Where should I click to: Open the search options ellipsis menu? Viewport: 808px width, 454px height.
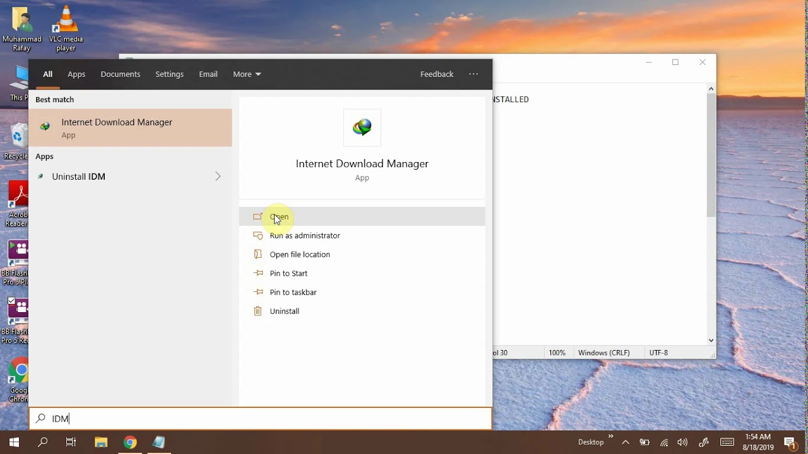[x=473, y=74]
